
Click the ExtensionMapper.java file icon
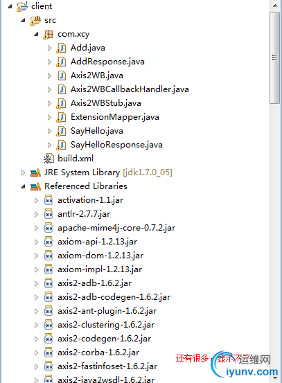(61, 117)
